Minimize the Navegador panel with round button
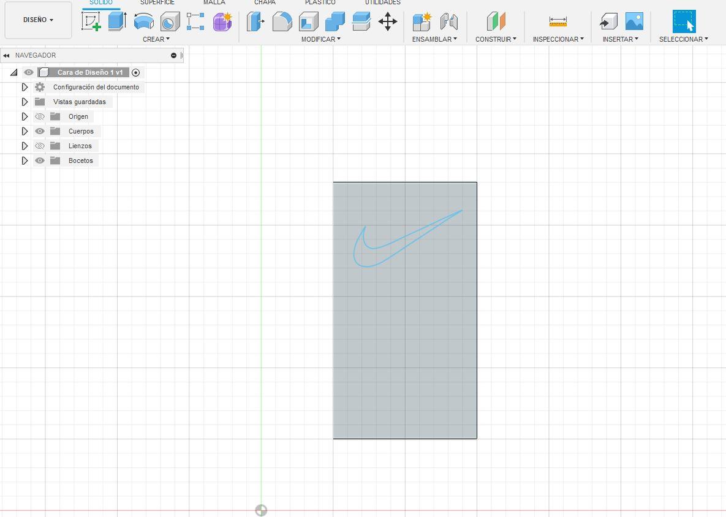The image size is (726, 517). click(173, 56)
